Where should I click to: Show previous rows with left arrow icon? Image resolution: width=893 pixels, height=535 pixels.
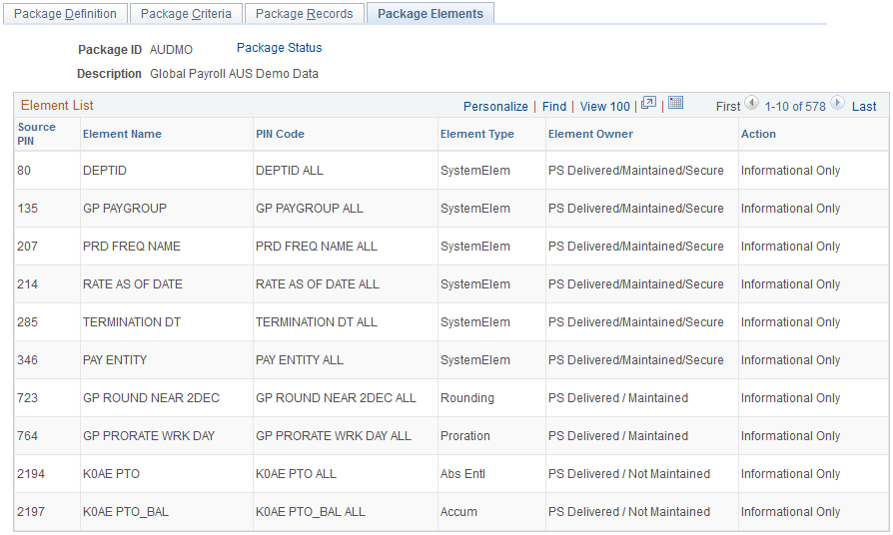(752, 103)
